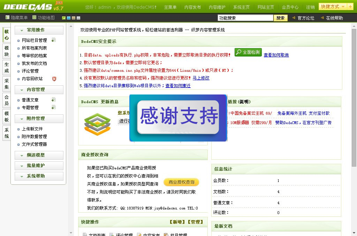
Task: Open 内容维护 in the top navigation
Action: tap(217, 7)
